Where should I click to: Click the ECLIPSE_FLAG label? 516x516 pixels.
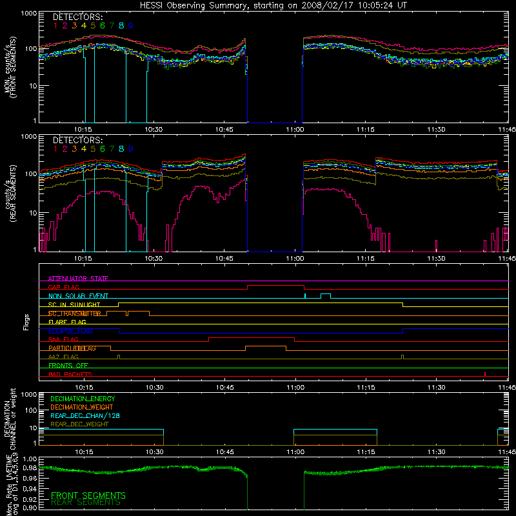(70, 331)
